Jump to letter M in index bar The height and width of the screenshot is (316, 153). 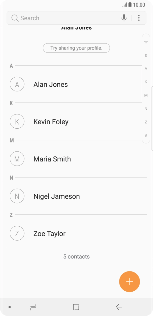[x=146, y=95]
